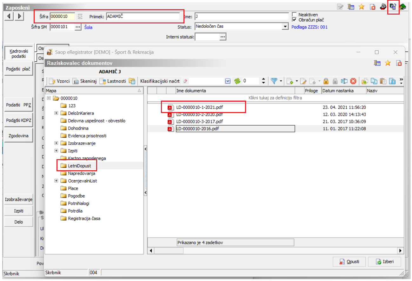
Task: Click the red delete circle icon
Action: point(353,81)
